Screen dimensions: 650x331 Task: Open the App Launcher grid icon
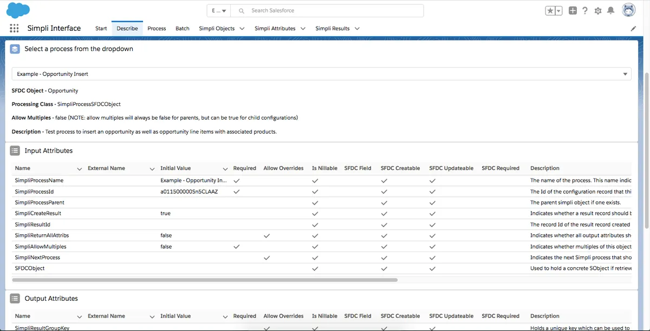(14, 29)
